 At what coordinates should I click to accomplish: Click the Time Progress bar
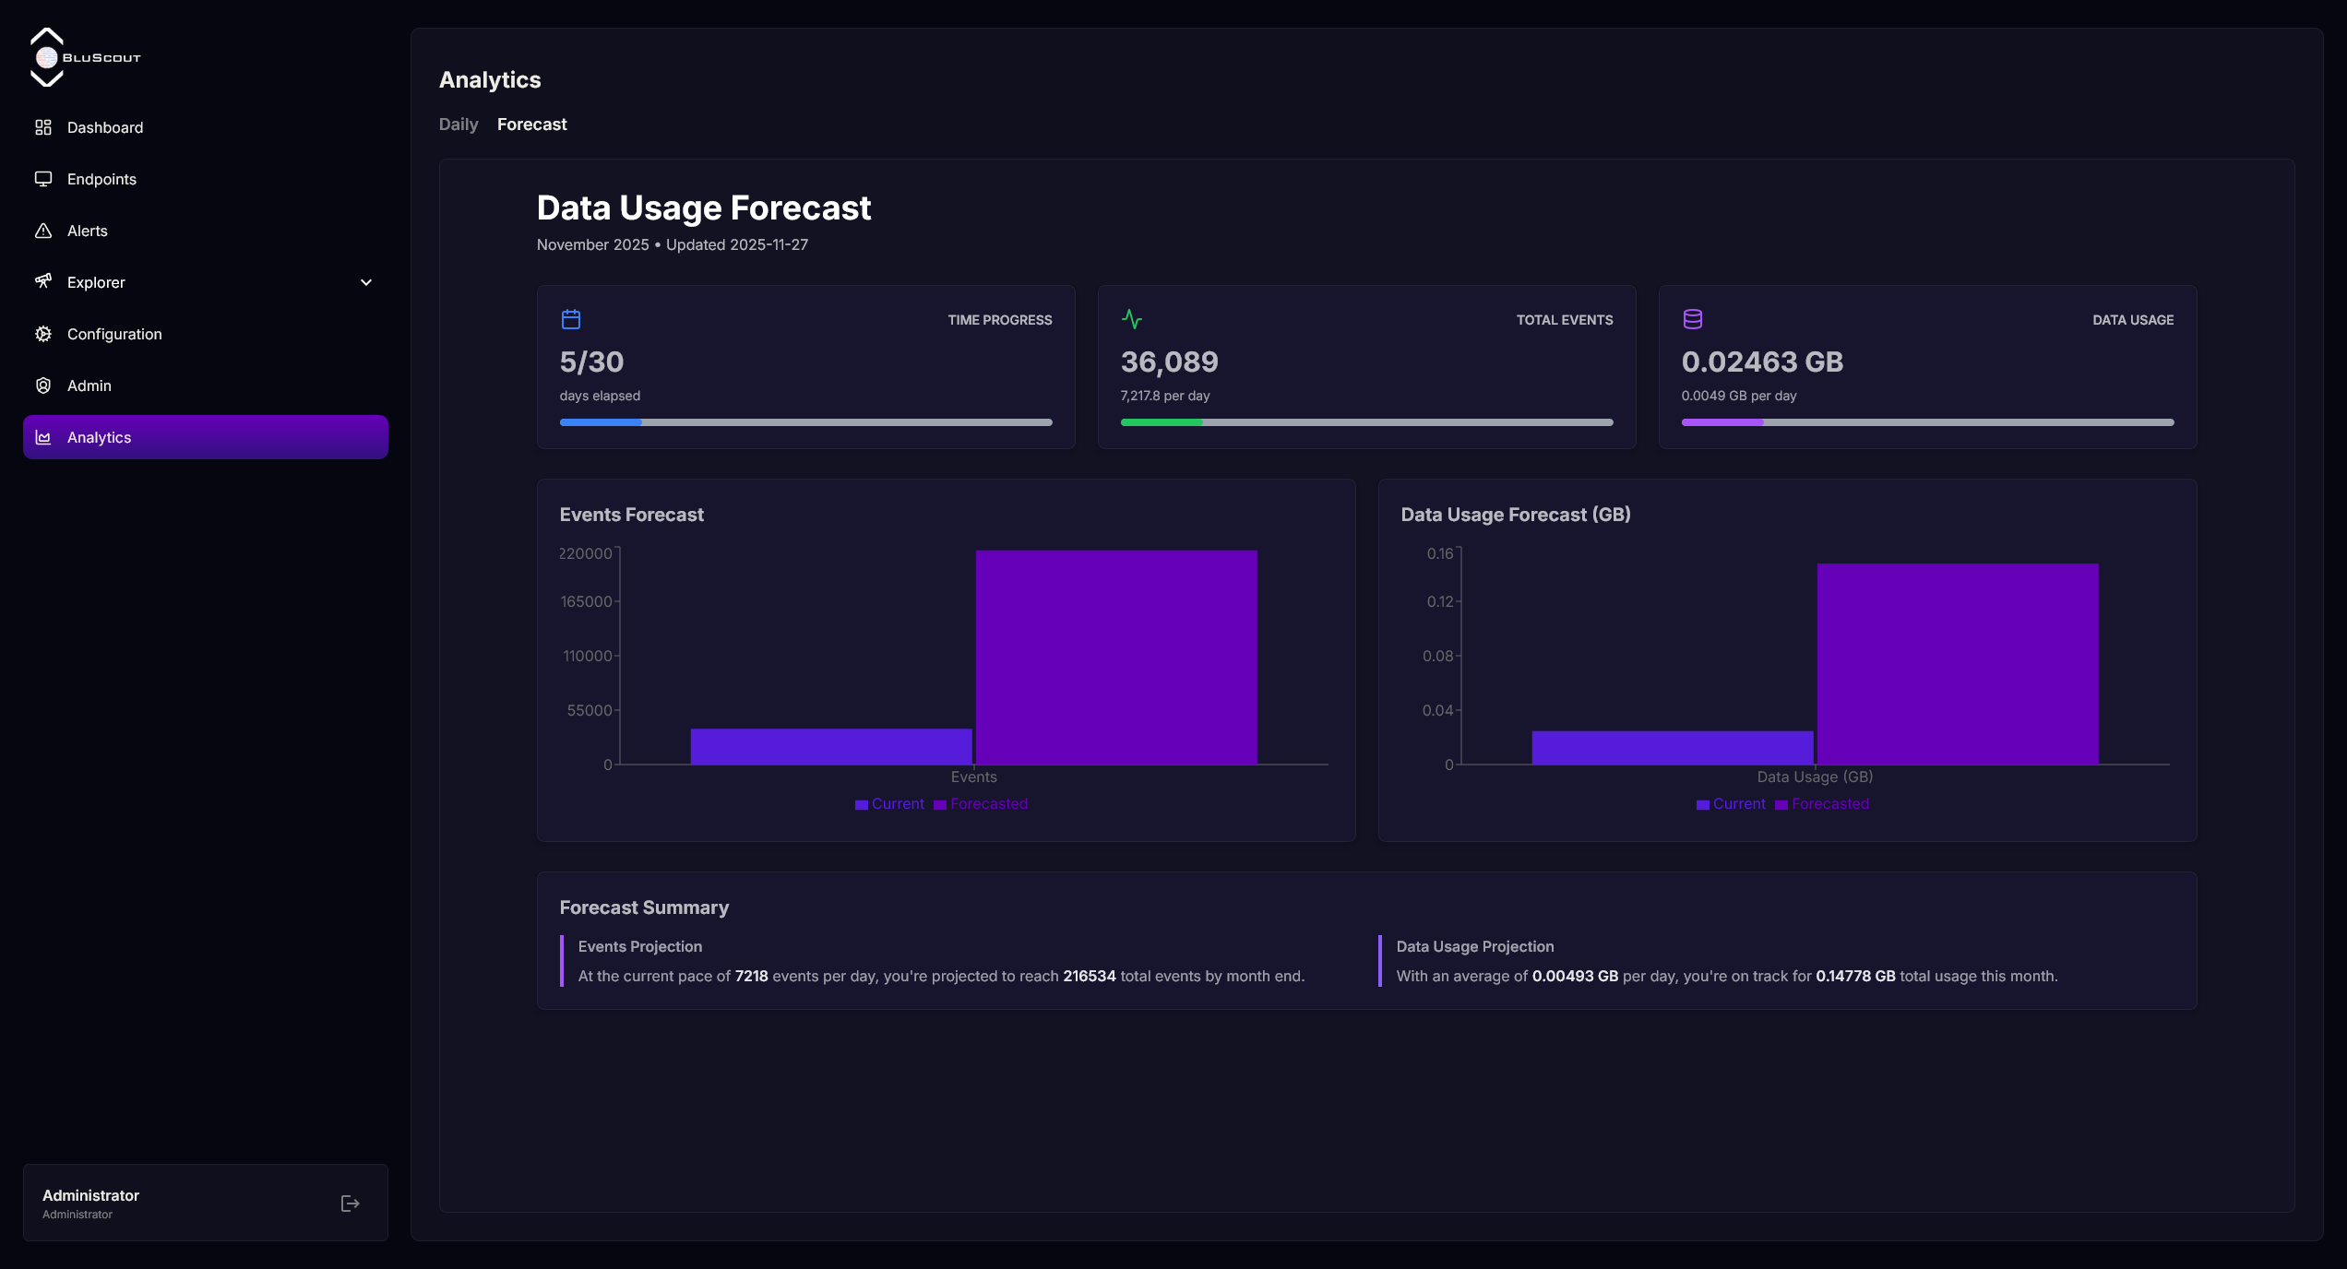point(805,422)
